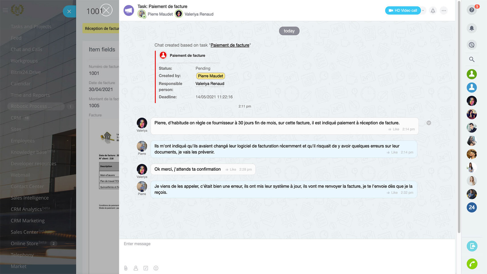Expand the HD Video call dropdown arrow
Image resolution: width=487 pixels, height=274 pixels.
pyautogui.click(x=423, y=11)
